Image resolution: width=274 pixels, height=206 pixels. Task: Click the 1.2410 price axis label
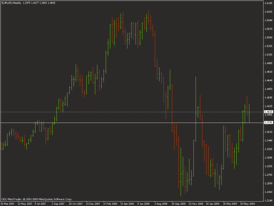[x=269, y=192]
